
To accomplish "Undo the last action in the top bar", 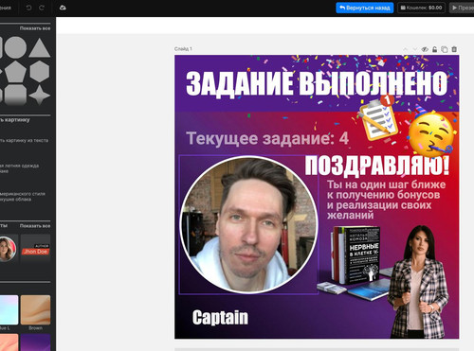I will click(28, 8).
